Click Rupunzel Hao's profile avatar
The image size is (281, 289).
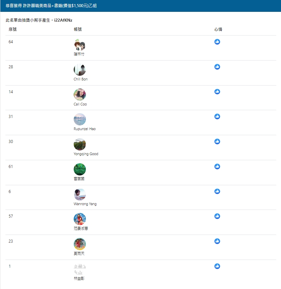(80, 119)
